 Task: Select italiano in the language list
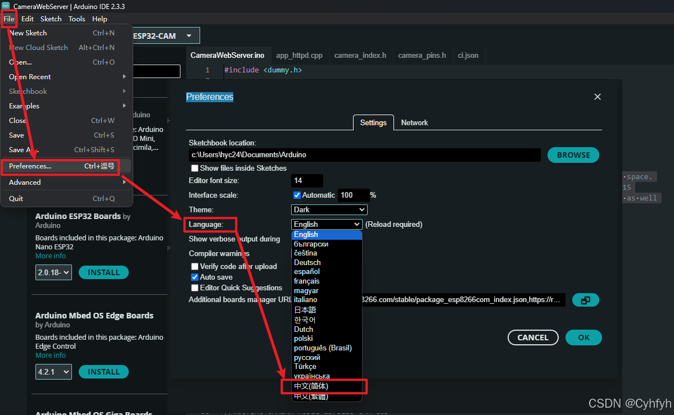click(327, 300)
